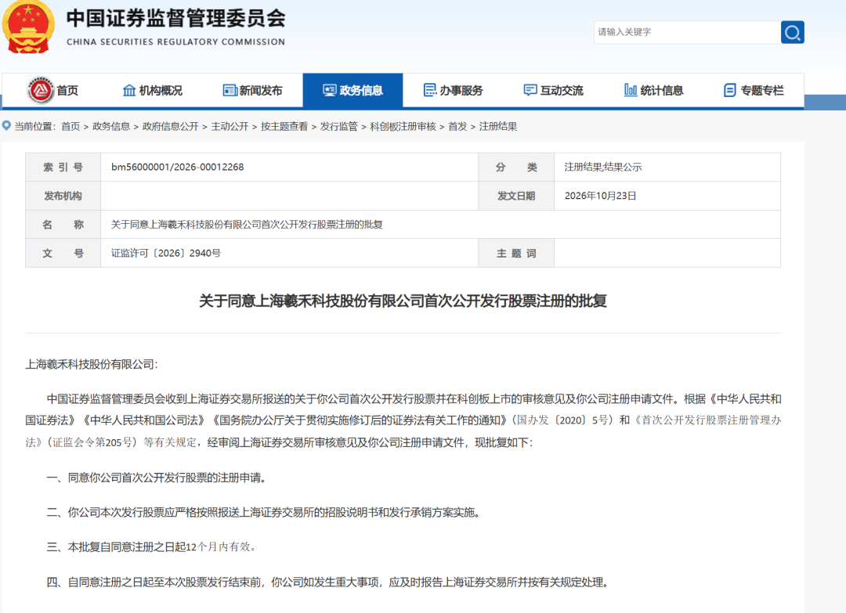The width and height of the screenshot is (846, 613).
Task: Switch to the 互动交流 navigation tab
Action: [x=554, y=90]
